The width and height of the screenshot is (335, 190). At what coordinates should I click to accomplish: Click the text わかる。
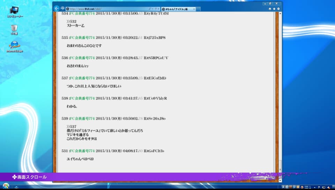[72, 107]
